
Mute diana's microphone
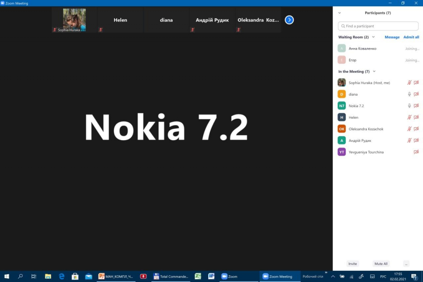(409, 94)
